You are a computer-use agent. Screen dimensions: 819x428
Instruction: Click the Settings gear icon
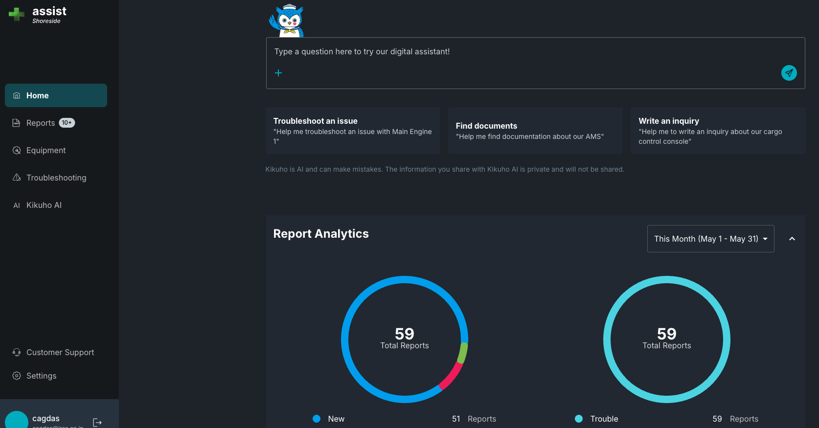click(x=17, y=376)
